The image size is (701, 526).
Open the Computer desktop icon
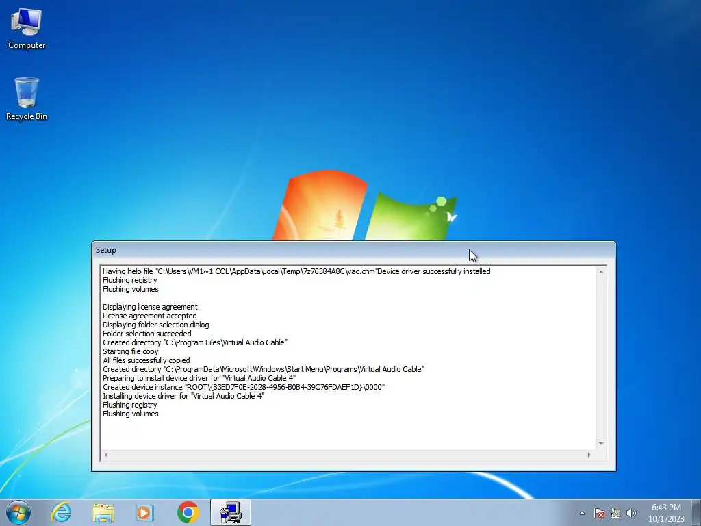pos(27,29)
